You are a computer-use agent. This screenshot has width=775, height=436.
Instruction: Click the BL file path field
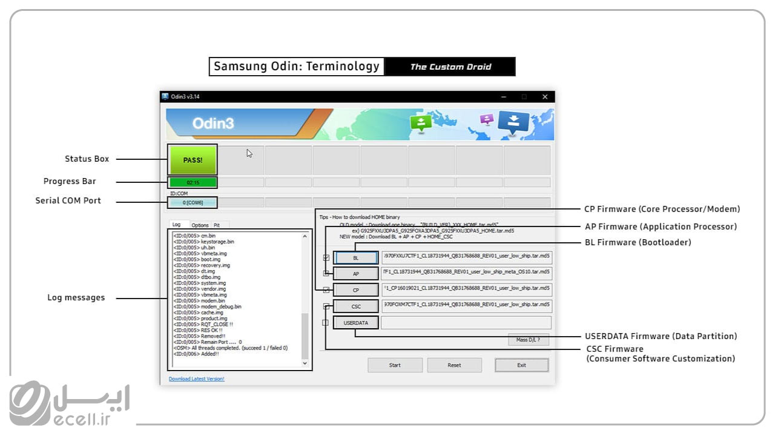click(466, 257)
